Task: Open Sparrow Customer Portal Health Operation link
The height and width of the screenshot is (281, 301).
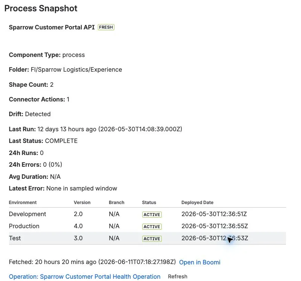Action: pos(85,276)
